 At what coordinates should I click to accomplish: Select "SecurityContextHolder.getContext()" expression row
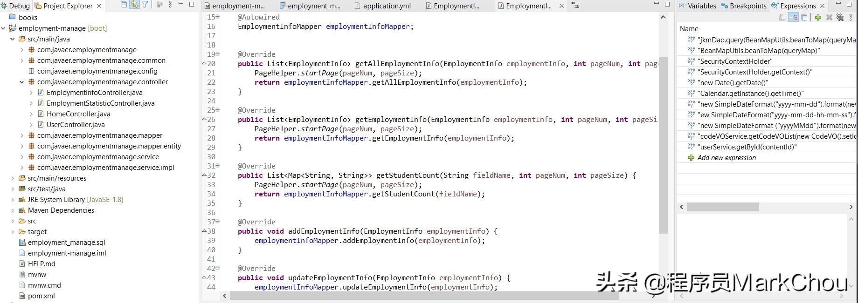click(767, 72)
